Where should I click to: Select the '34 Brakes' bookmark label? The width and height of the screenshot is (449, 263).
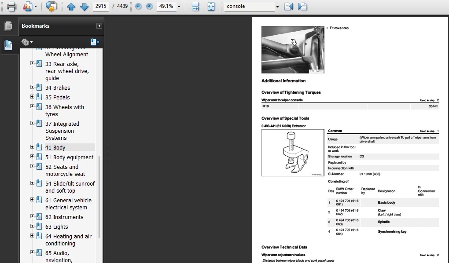tap(58, 88)
